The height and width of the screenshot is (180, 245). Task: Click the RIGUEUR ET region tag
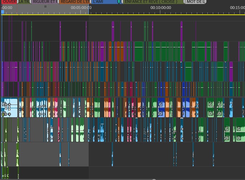45,2
